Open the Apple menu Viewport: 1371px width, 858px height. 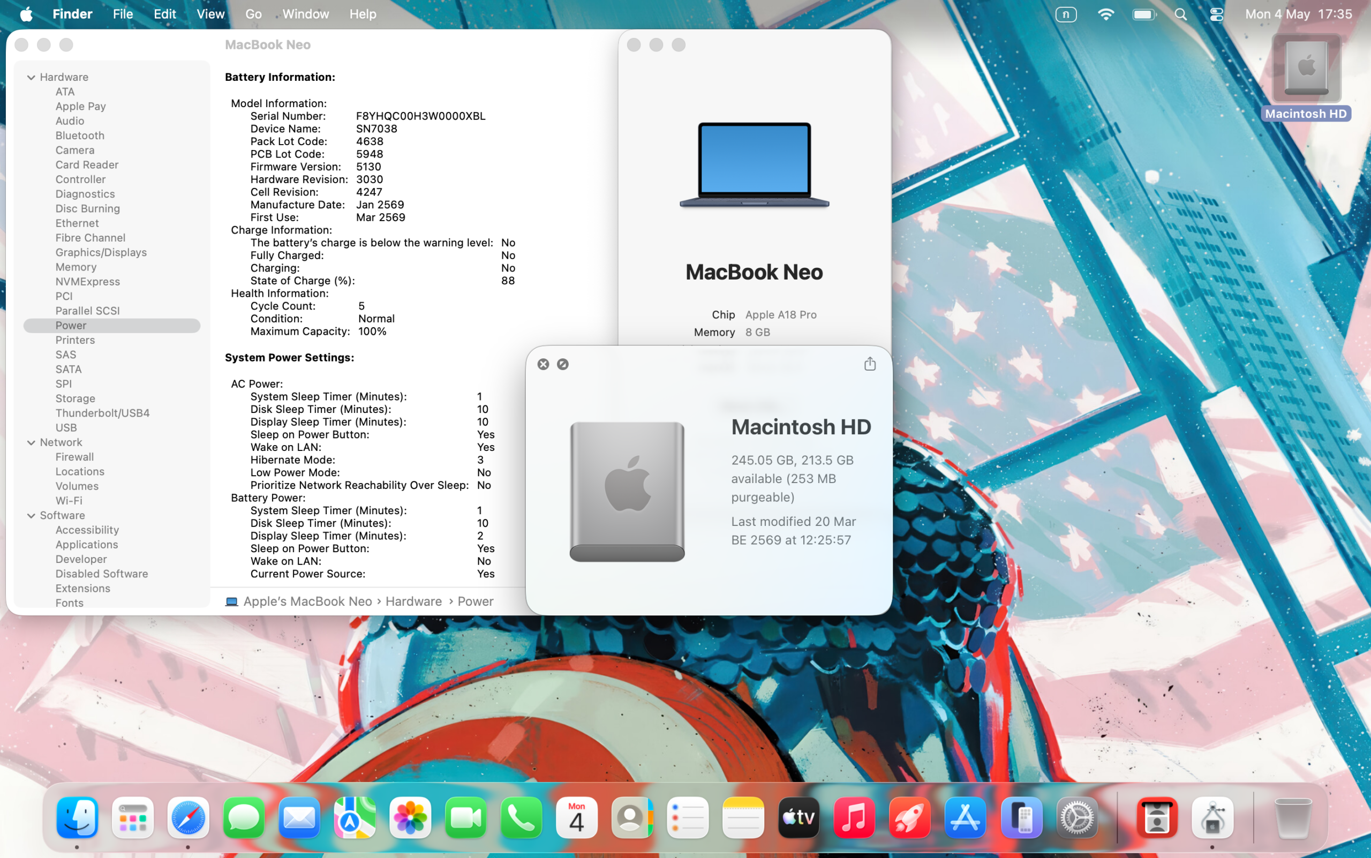[x=26, y=14]
